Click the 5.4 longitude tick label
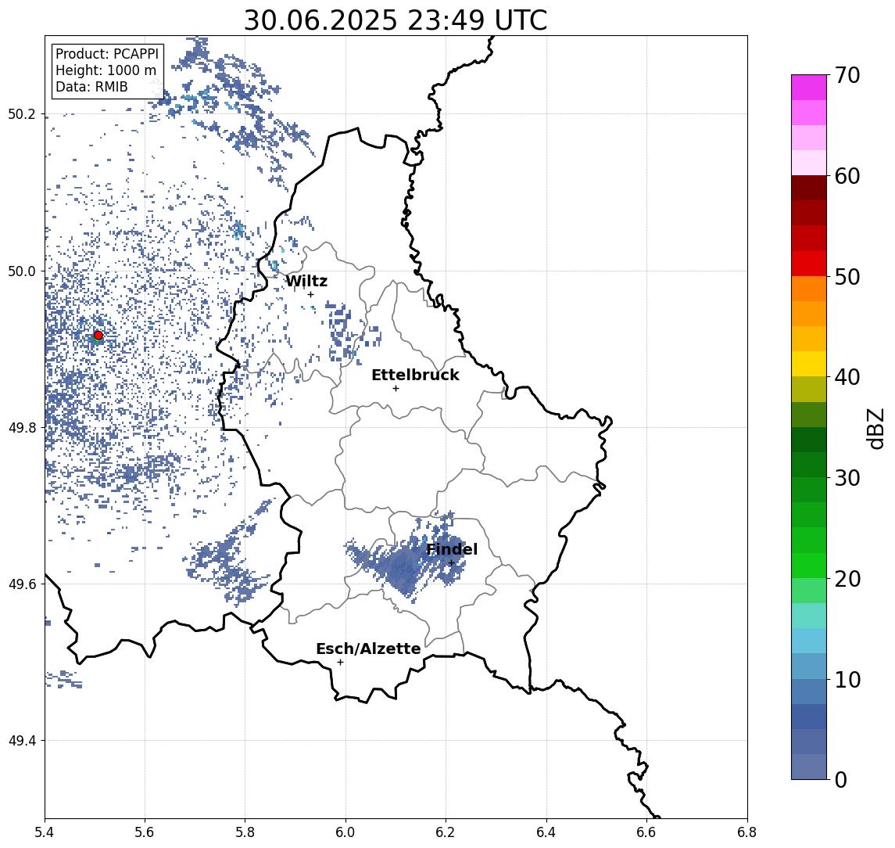This screenshot has width=895, height=848. [45, 832]
